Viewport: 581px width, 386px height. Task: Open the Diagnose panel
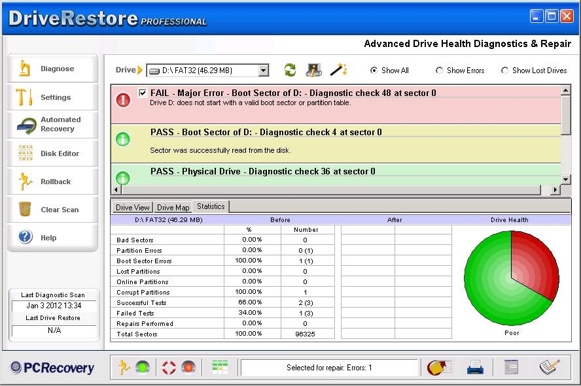pos(52,69)
